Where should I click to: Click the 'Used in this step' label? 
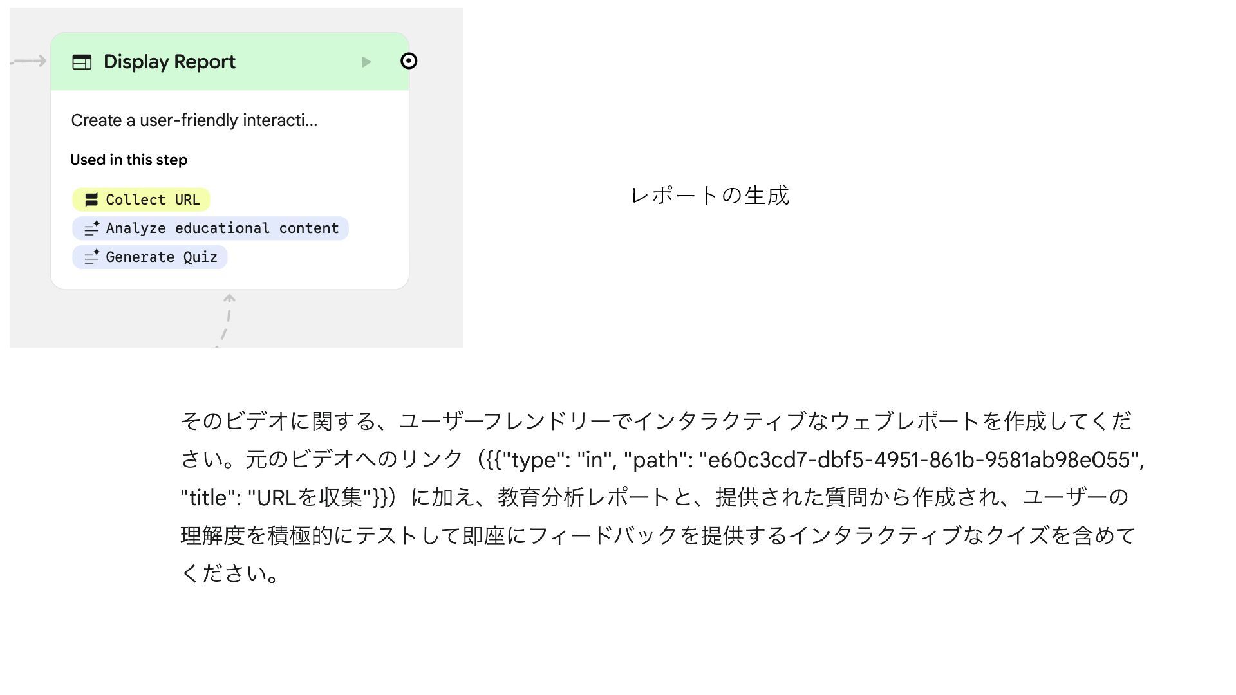(129, 160)
